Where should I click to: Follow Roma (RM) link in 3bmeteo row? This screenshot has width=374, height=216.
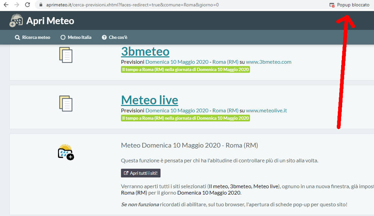(x=226, y=62)
